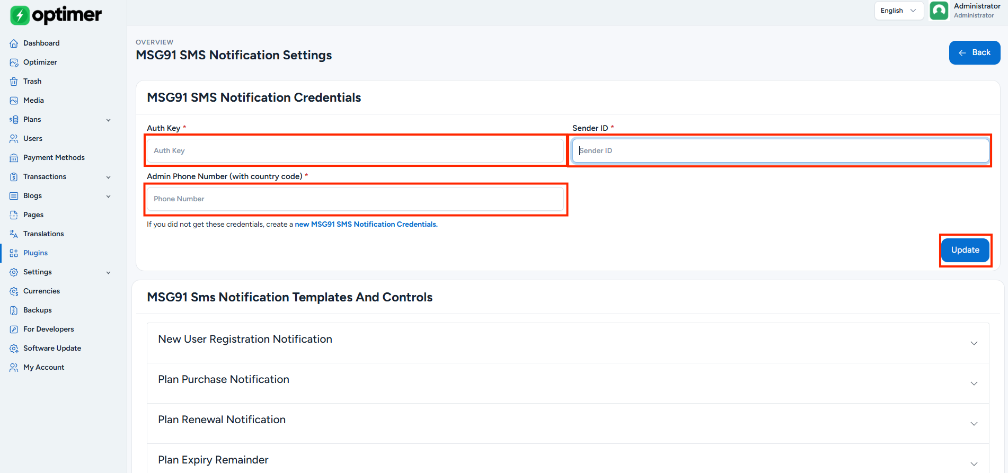Click the Update button
Viewport: 1008px width, 473px height.
coord(965,250)
